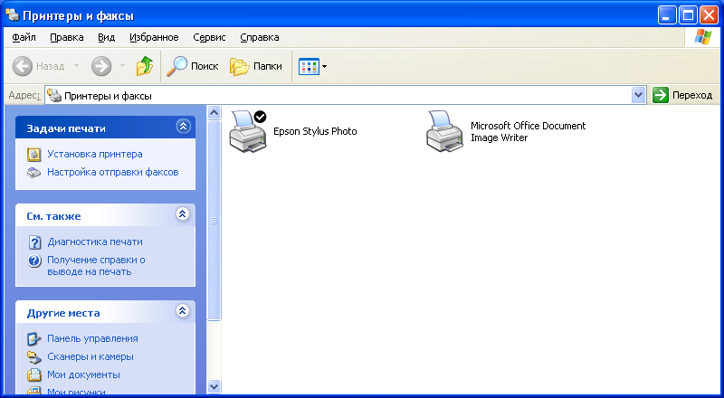
Task: Click the Сканеры и камеры icon
Action: (x=34, y=357)
